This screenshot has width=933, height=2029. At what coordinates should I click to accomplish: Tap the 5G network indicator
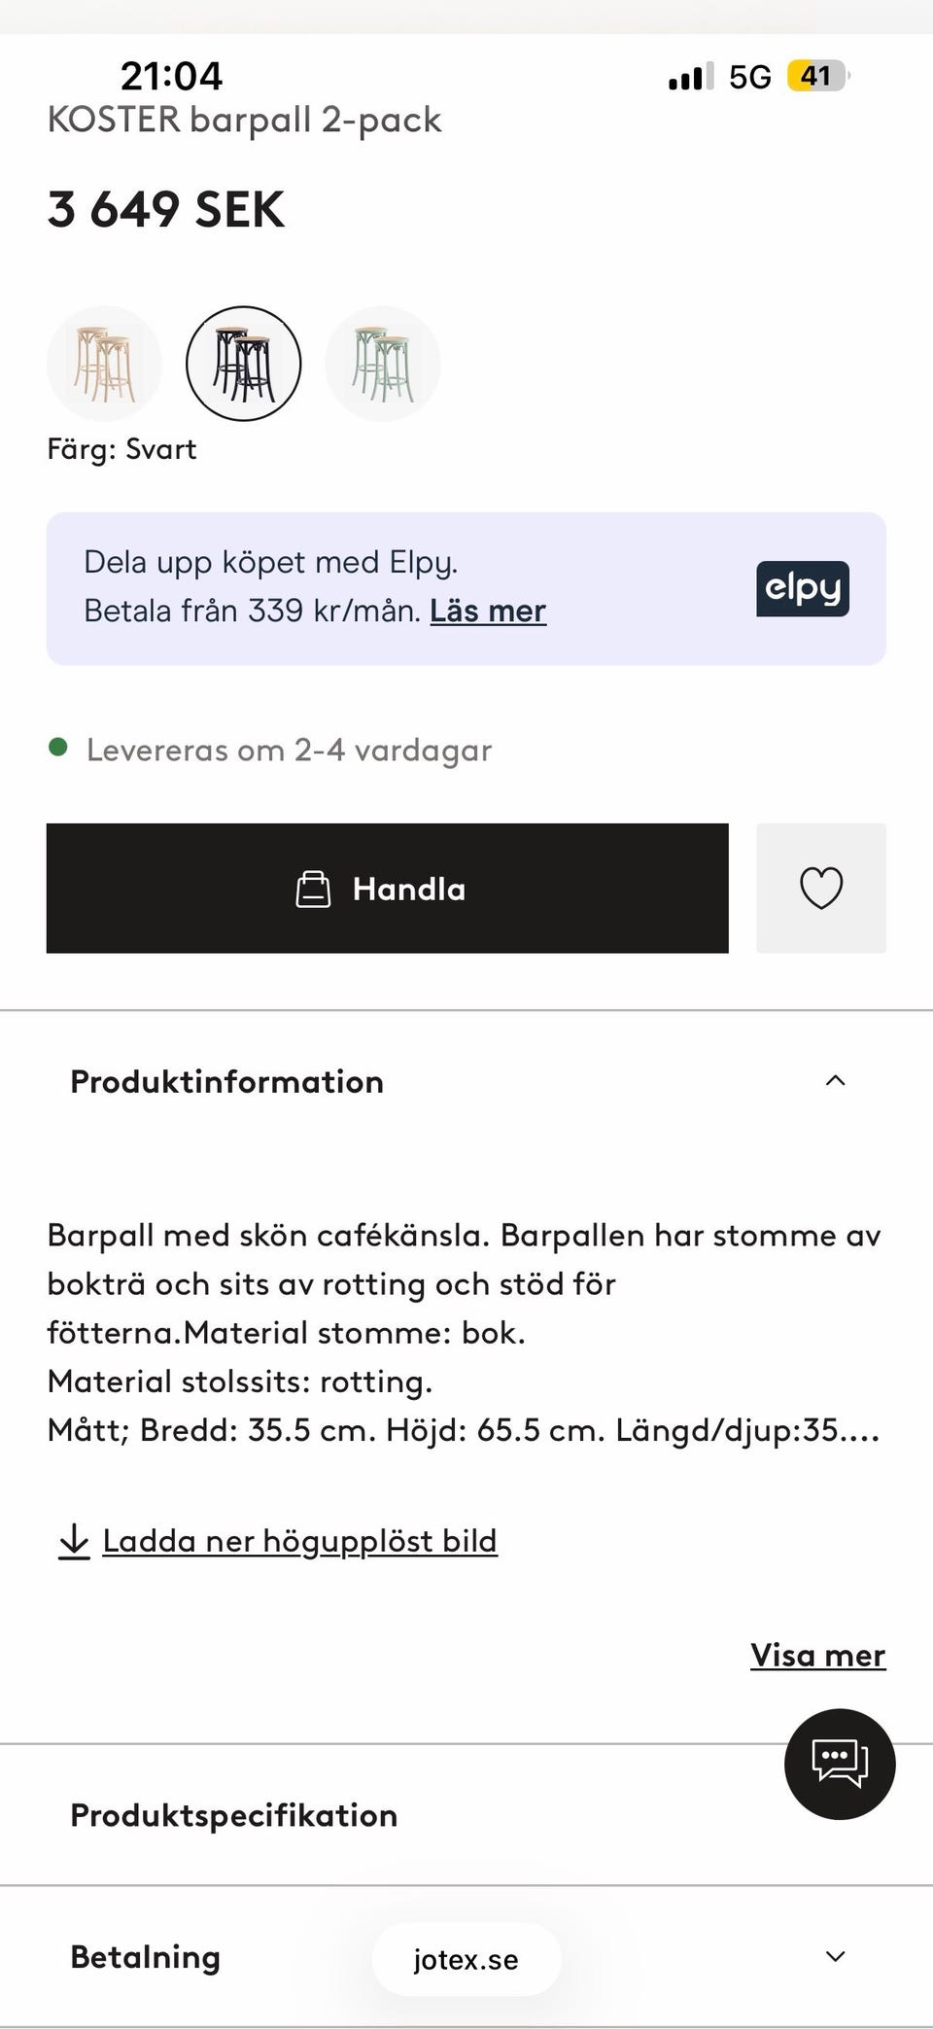tap(749, 77)
